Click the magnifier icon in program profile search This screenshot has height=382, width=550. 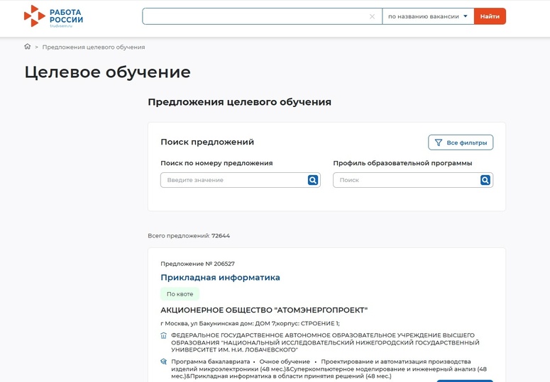pyautogui.click(x=485, y=180)
